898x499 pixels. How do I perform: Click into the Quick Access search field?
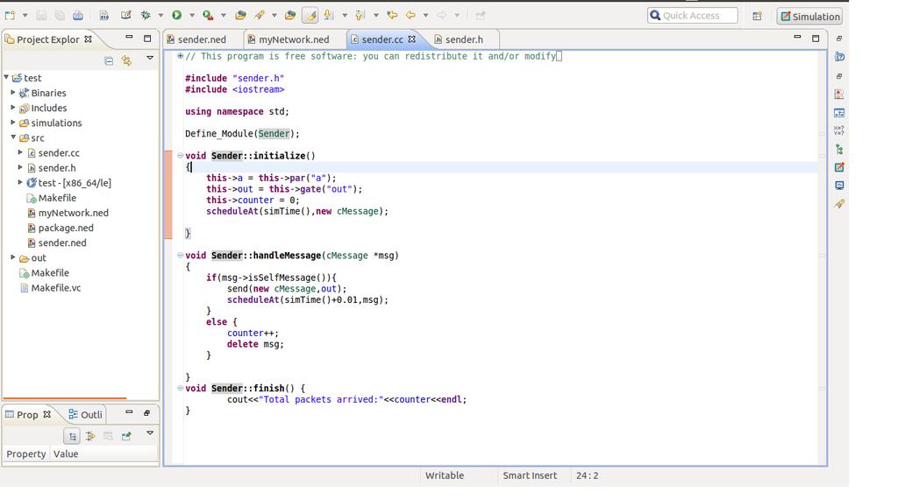coord(693,16)
